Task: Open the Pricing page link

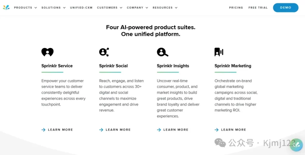Action: point(236,8)
